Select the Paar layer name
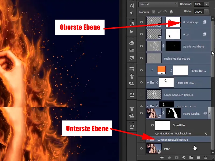The height and width of the screenshot is (161, 215). pyautogui.click(x=167, y=149)
